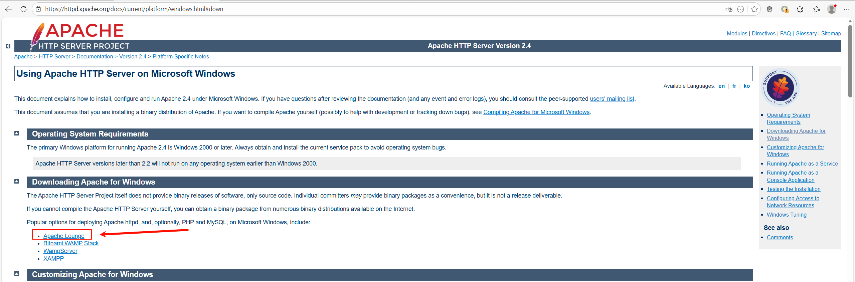Image resolution: width=855 pixels, height=282 pixels.
Task: Open Compiling Apache for Microsoft Windows link
Action: pyautogui.click(x=536, y=112)
